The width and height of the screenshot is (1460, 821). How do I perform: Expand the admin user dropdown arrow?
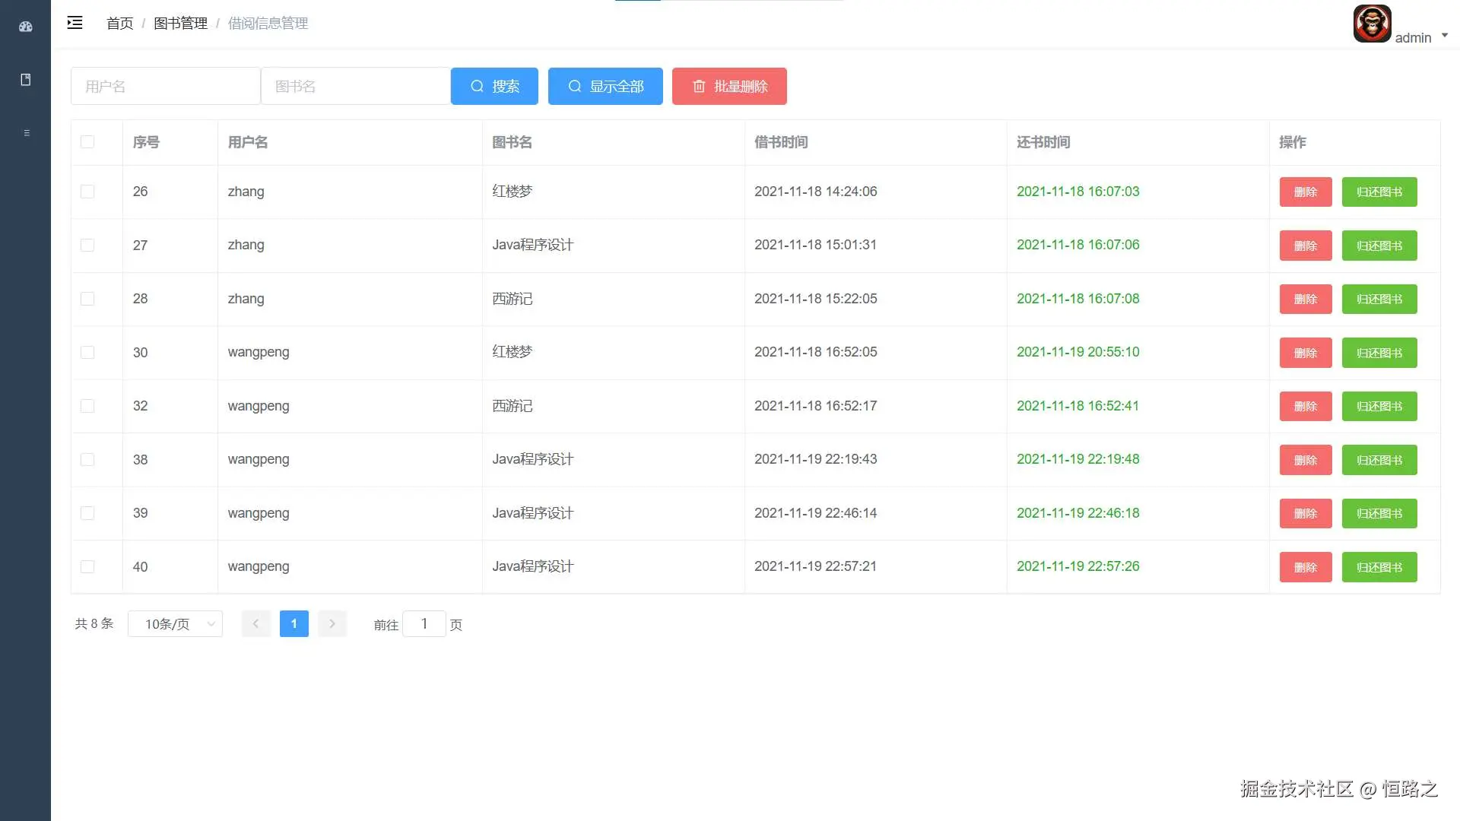1445,35
